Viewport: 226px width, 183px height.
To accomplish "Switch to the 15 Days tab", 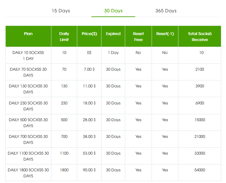I will (x=61, y=11).
